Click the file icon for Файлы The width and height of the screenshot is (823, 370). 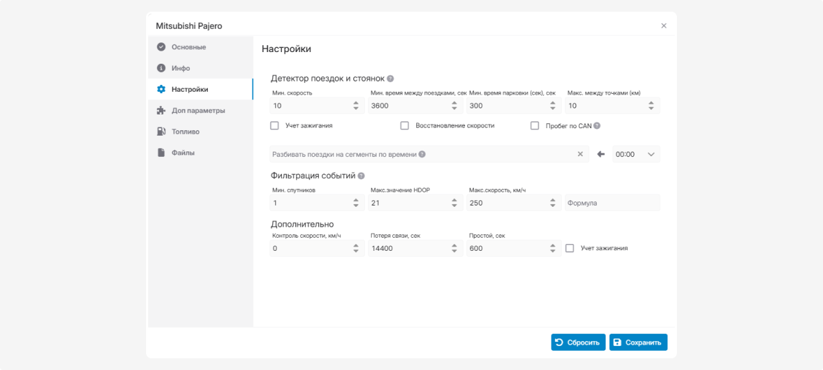tap(161, 153)
